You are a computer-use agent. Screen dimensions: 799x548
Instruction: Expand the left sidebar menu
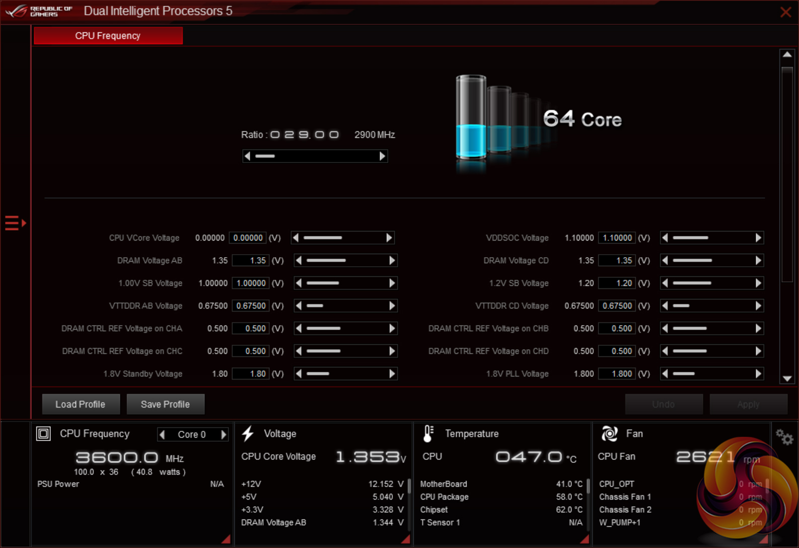[x=15, y=222]
